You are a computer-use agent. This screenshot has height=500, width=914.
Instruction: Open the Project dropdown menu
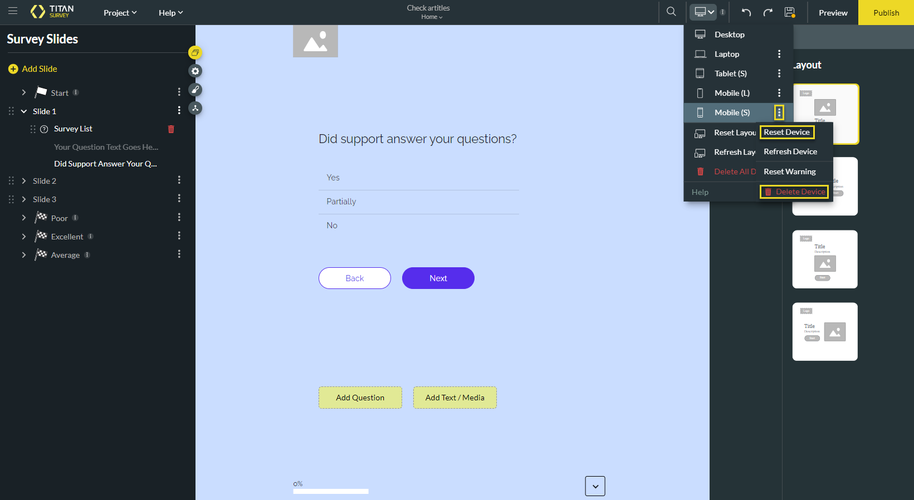120,13
